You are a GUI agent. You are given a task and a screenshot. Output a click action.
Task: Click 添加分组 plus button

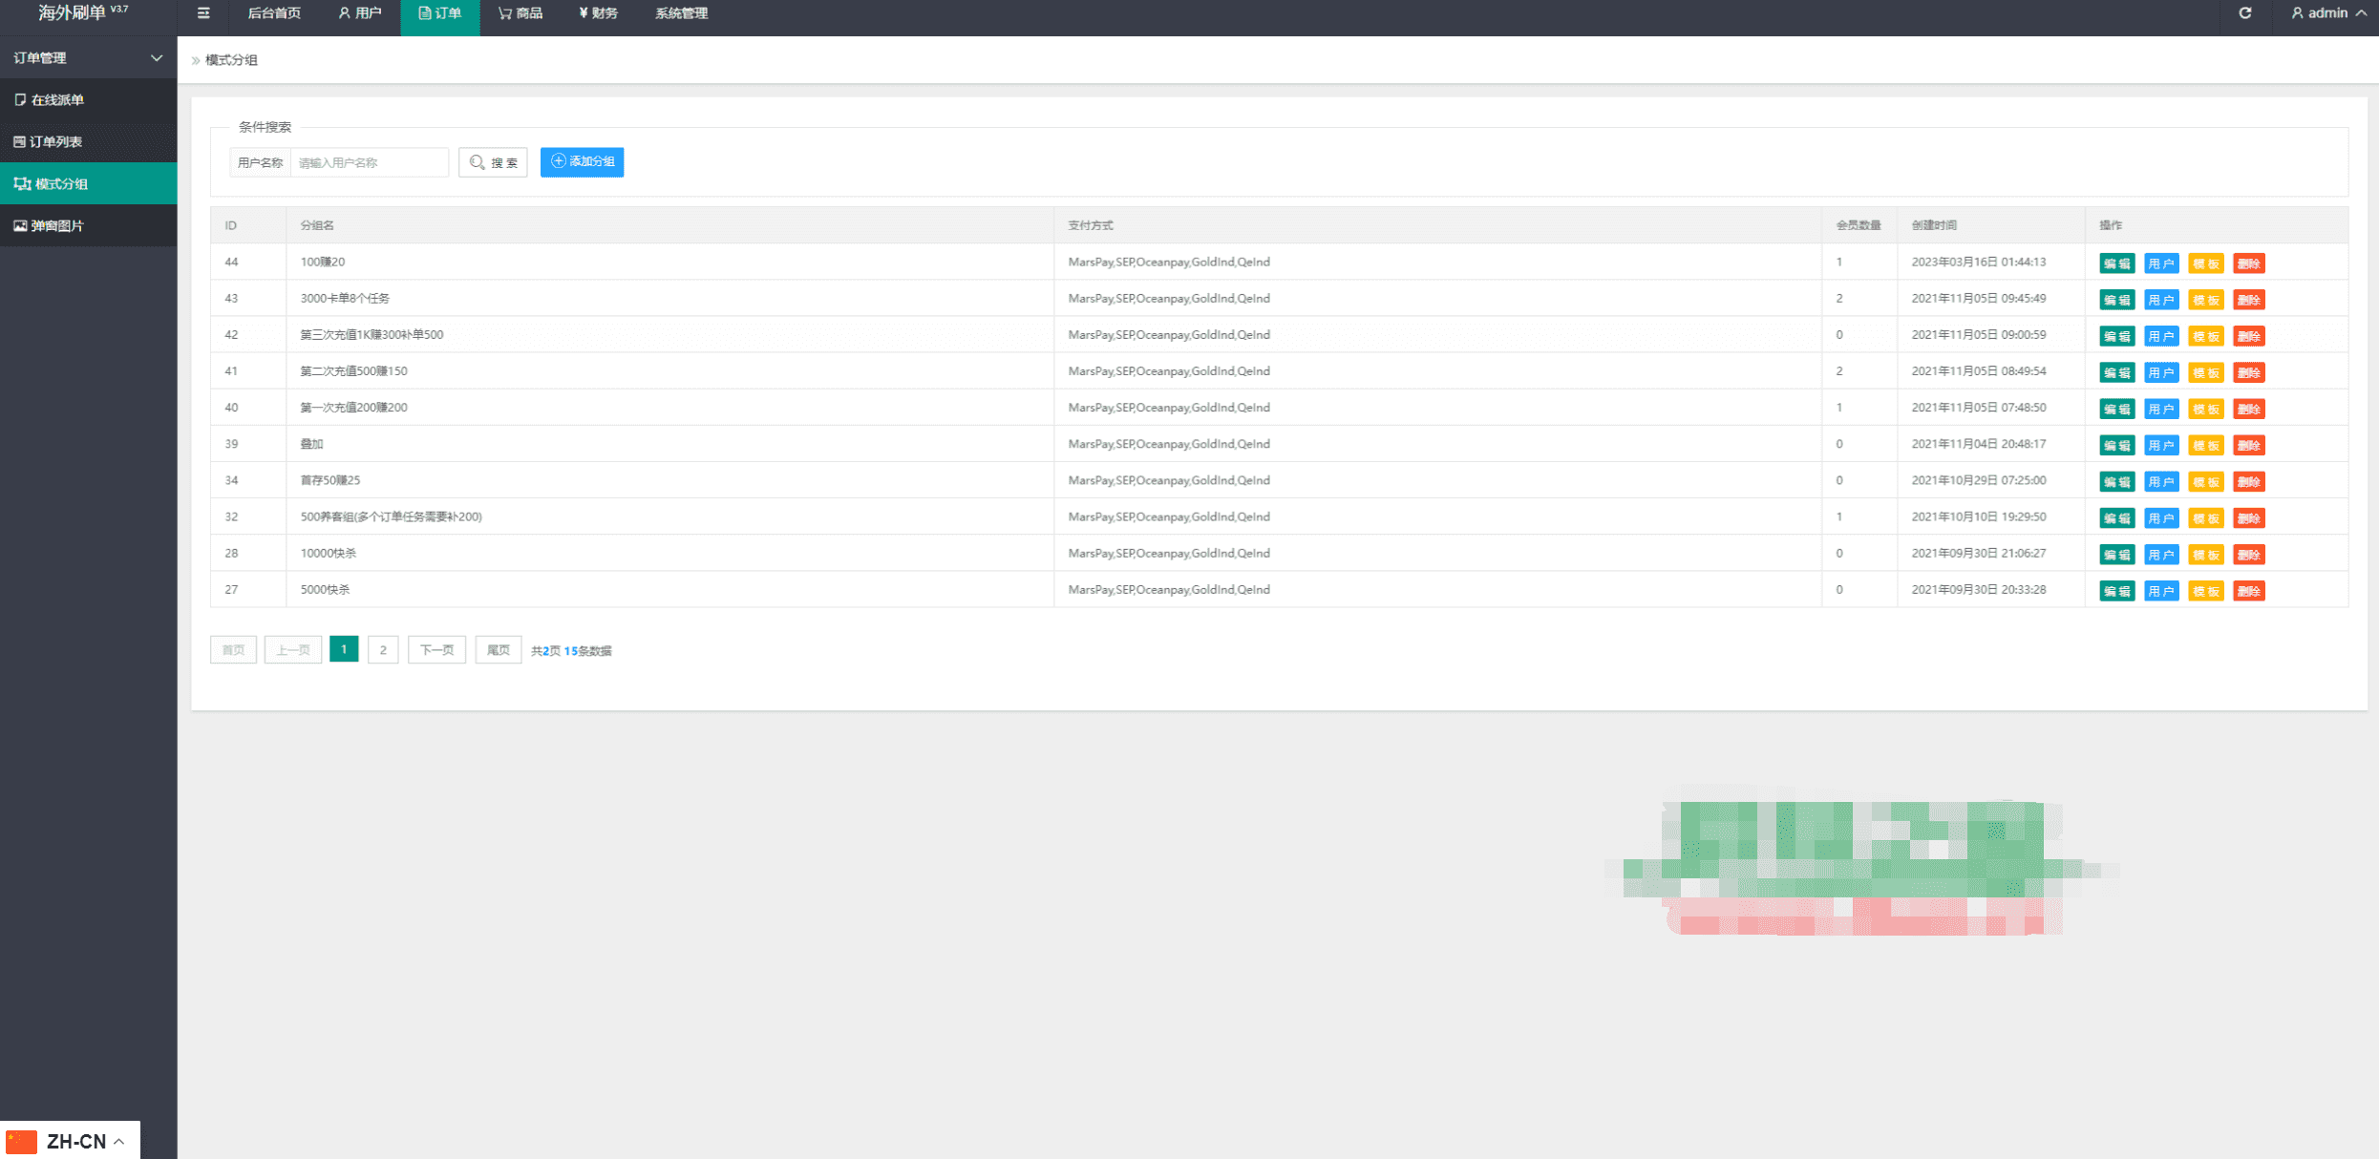582,162
